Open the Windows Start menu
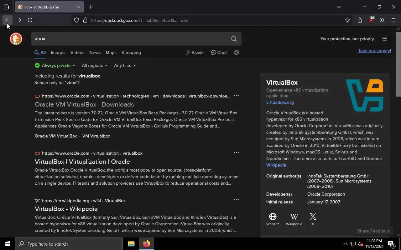 8,244
